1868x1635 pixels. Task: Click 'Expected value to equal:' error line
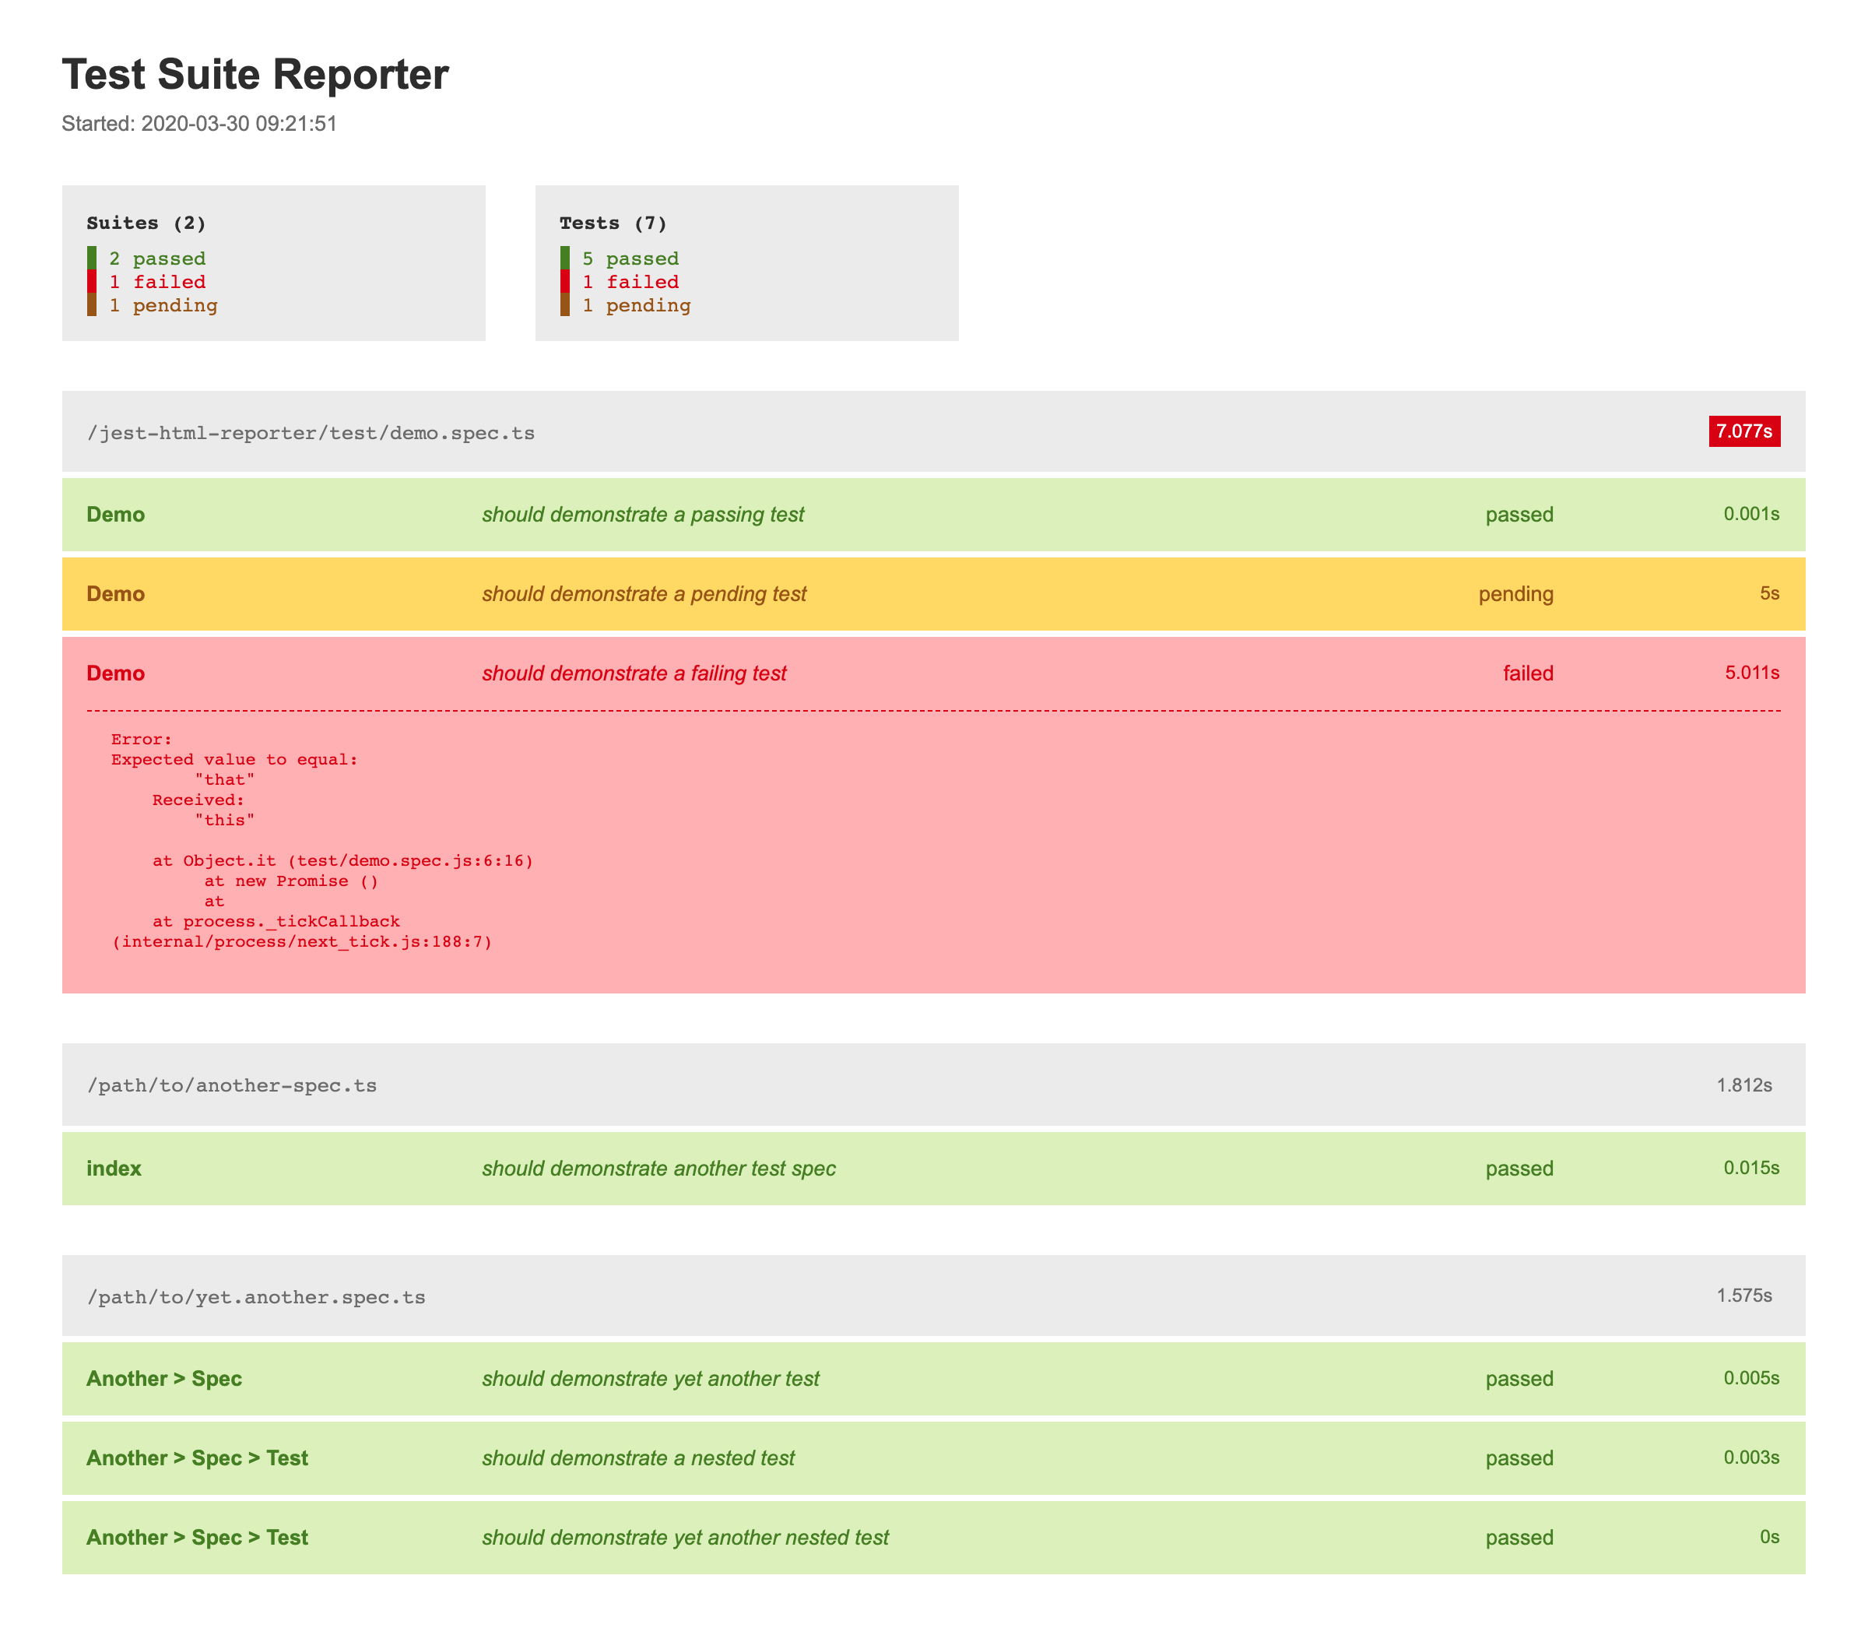tap(234, 759)
